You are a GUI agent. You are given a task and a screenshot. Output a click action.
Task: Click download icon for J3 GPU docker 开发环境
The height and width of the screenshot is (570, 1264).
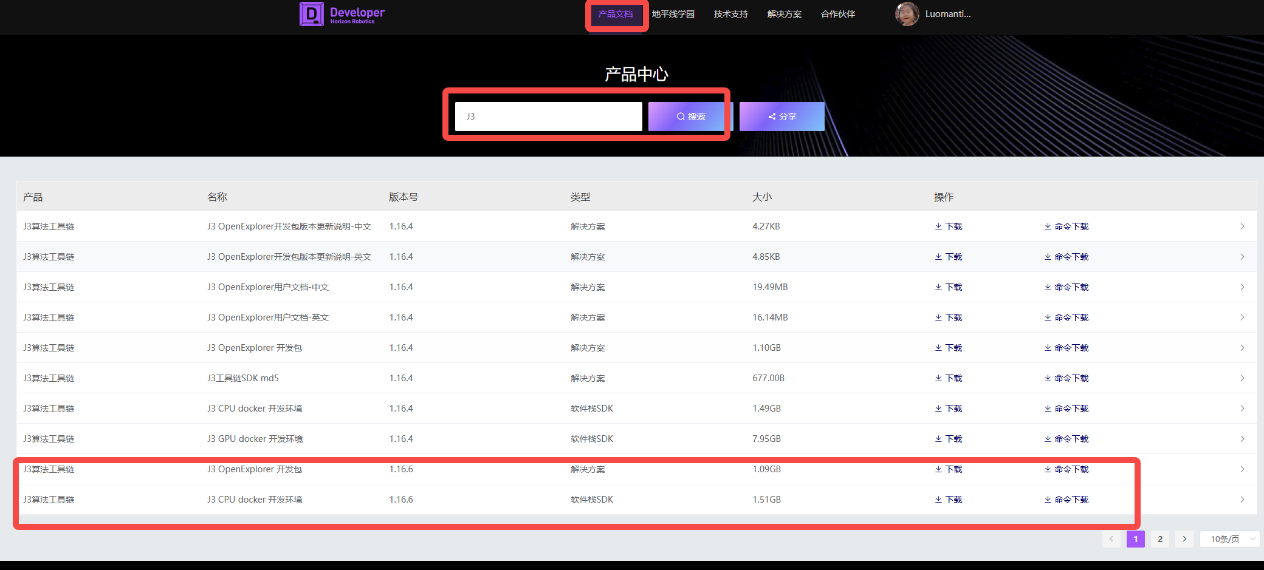click(x=949, y=439)
